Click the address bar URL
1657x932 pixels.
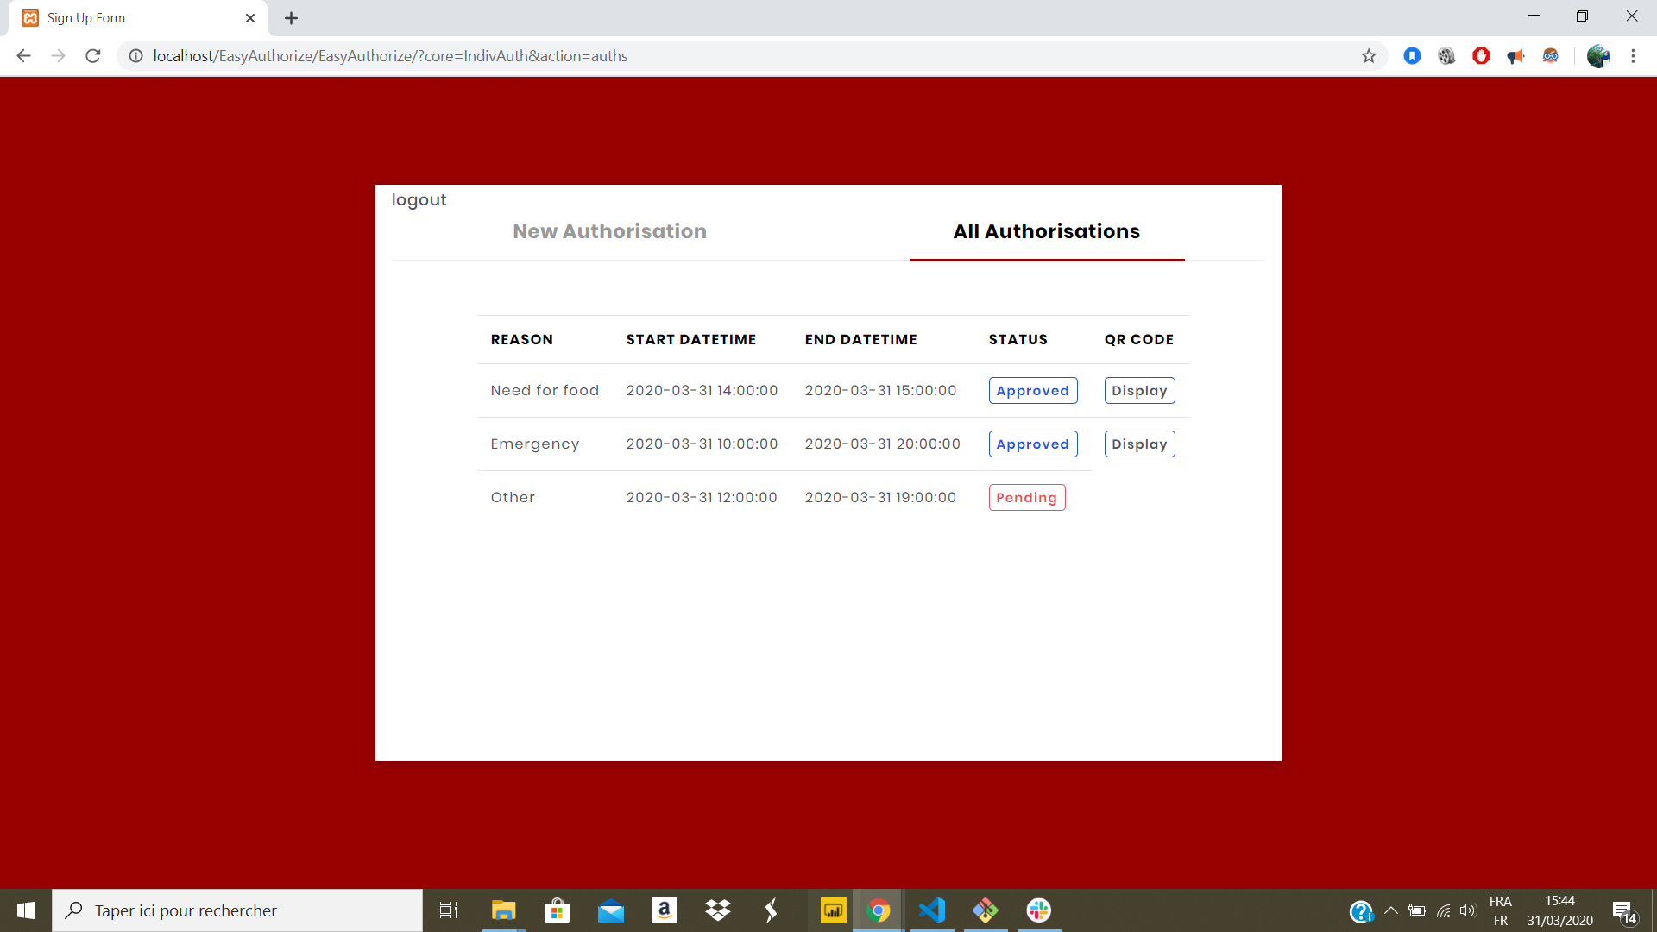point(390,56)
